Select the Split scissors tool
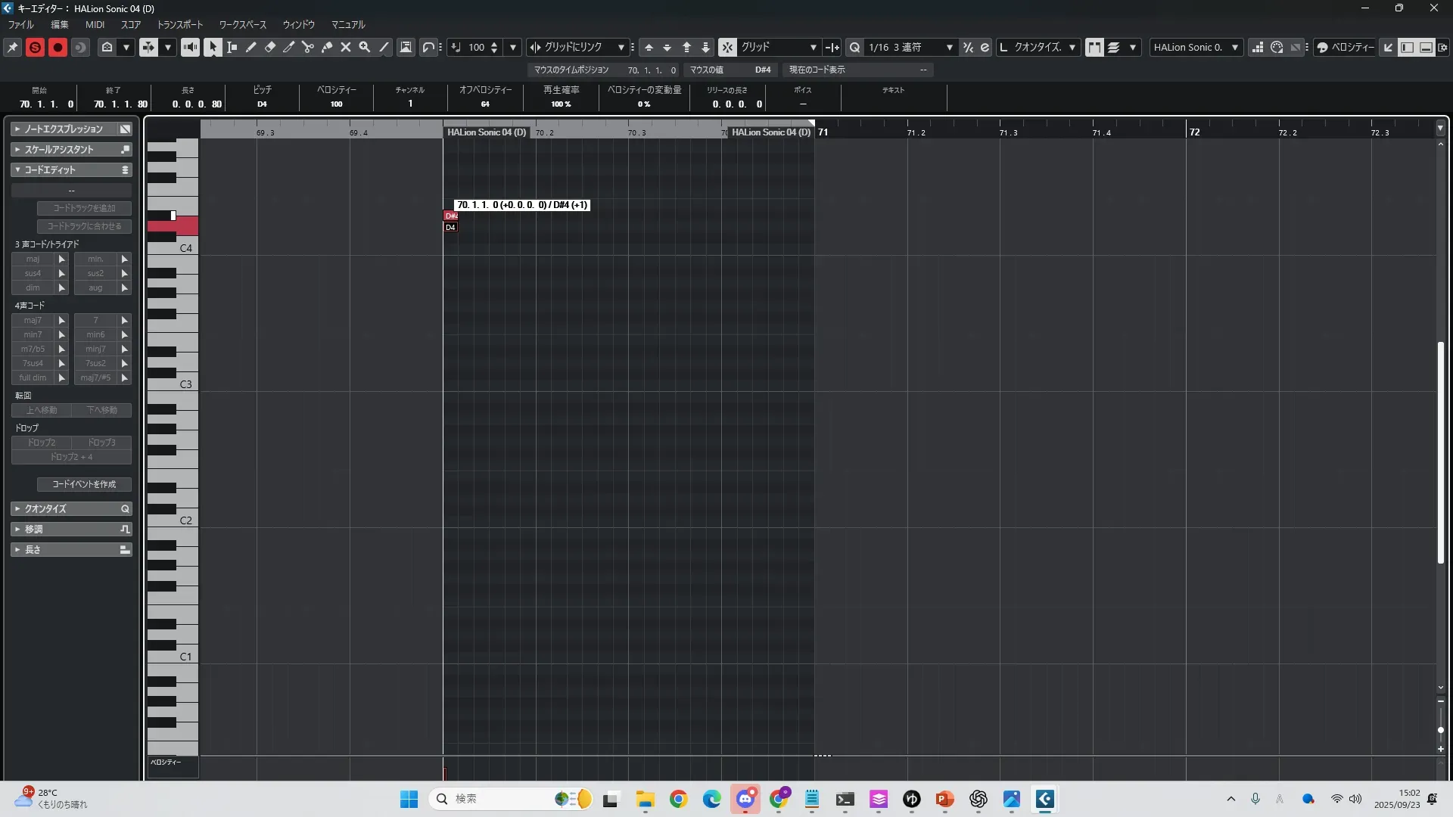Image resolution: width=1453 pixels, height=817 pixels. [308, 47]
